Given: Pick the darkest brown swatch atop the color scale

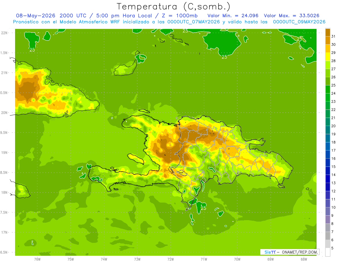Looking at the screenshot, I should pos(328,32).
